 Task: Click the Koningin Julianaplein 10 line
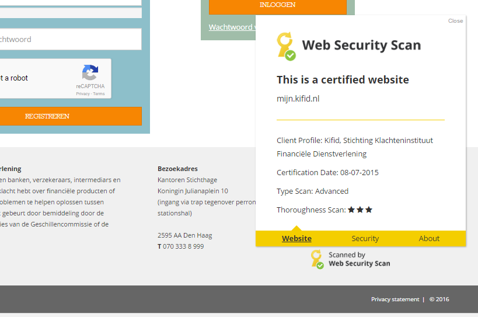tap(193, 191)
